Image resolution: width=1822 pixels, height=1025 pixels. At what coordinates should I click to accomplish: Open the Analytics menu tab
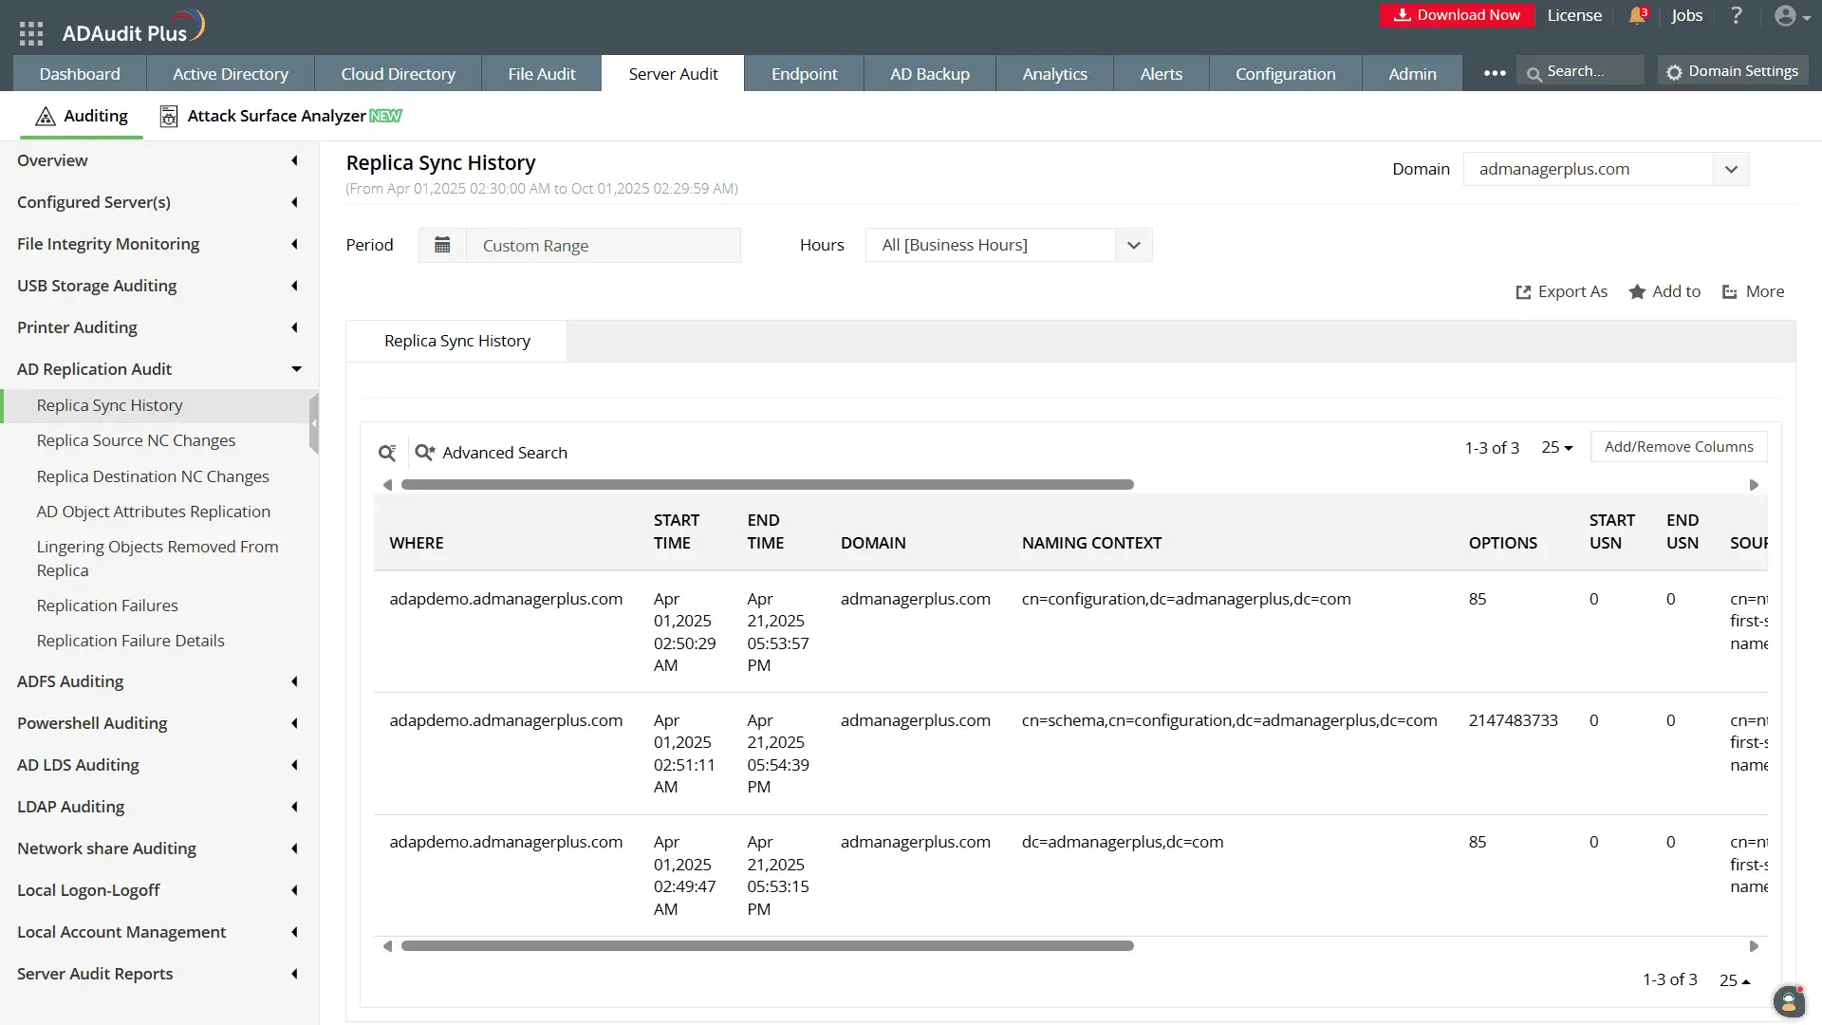pyautogui.click(x=1054, y=73)
